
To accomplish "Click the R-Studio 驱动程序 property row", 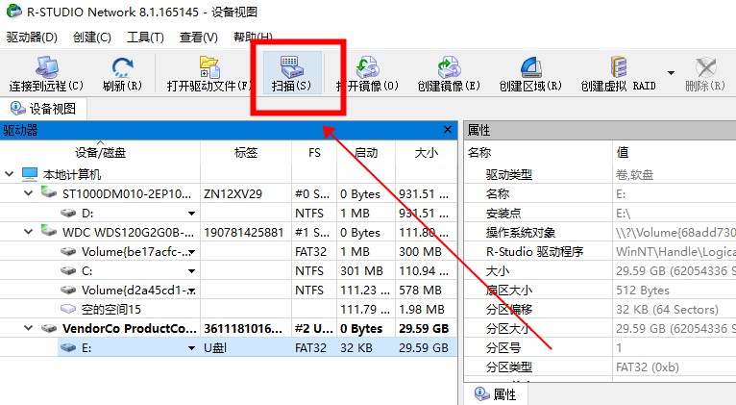I will (x=600, y=252).
